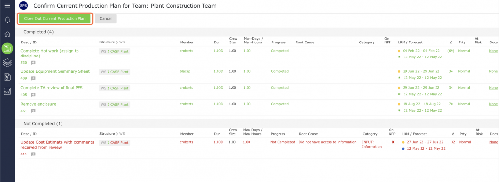Click delta value 70

[451, 104]
